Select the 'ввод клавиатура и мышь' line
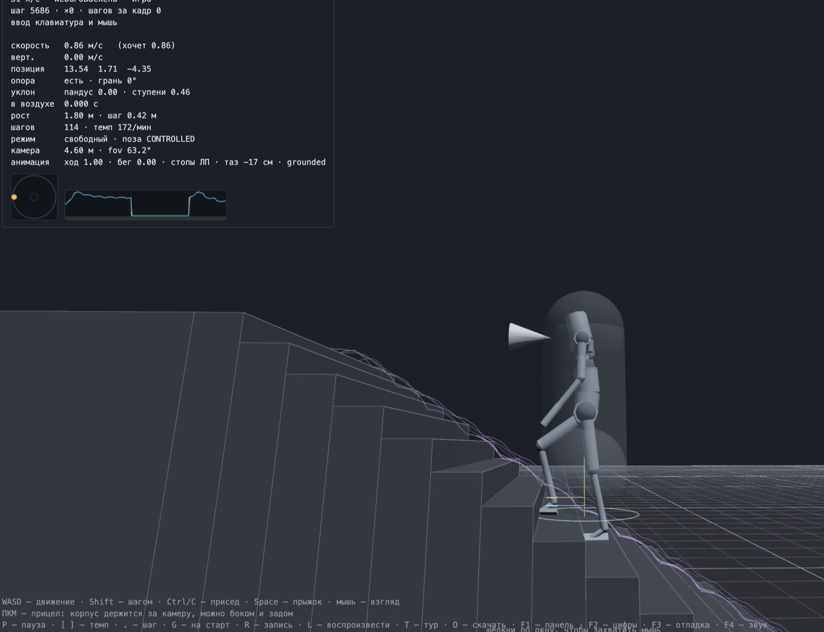The width and height of the screenshot is (824, 632). pos(64,23)
